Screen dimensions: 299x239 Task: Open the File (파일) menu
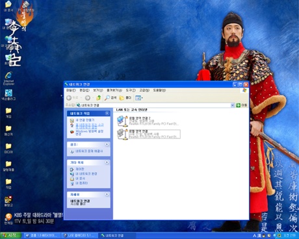pos(71,90)
